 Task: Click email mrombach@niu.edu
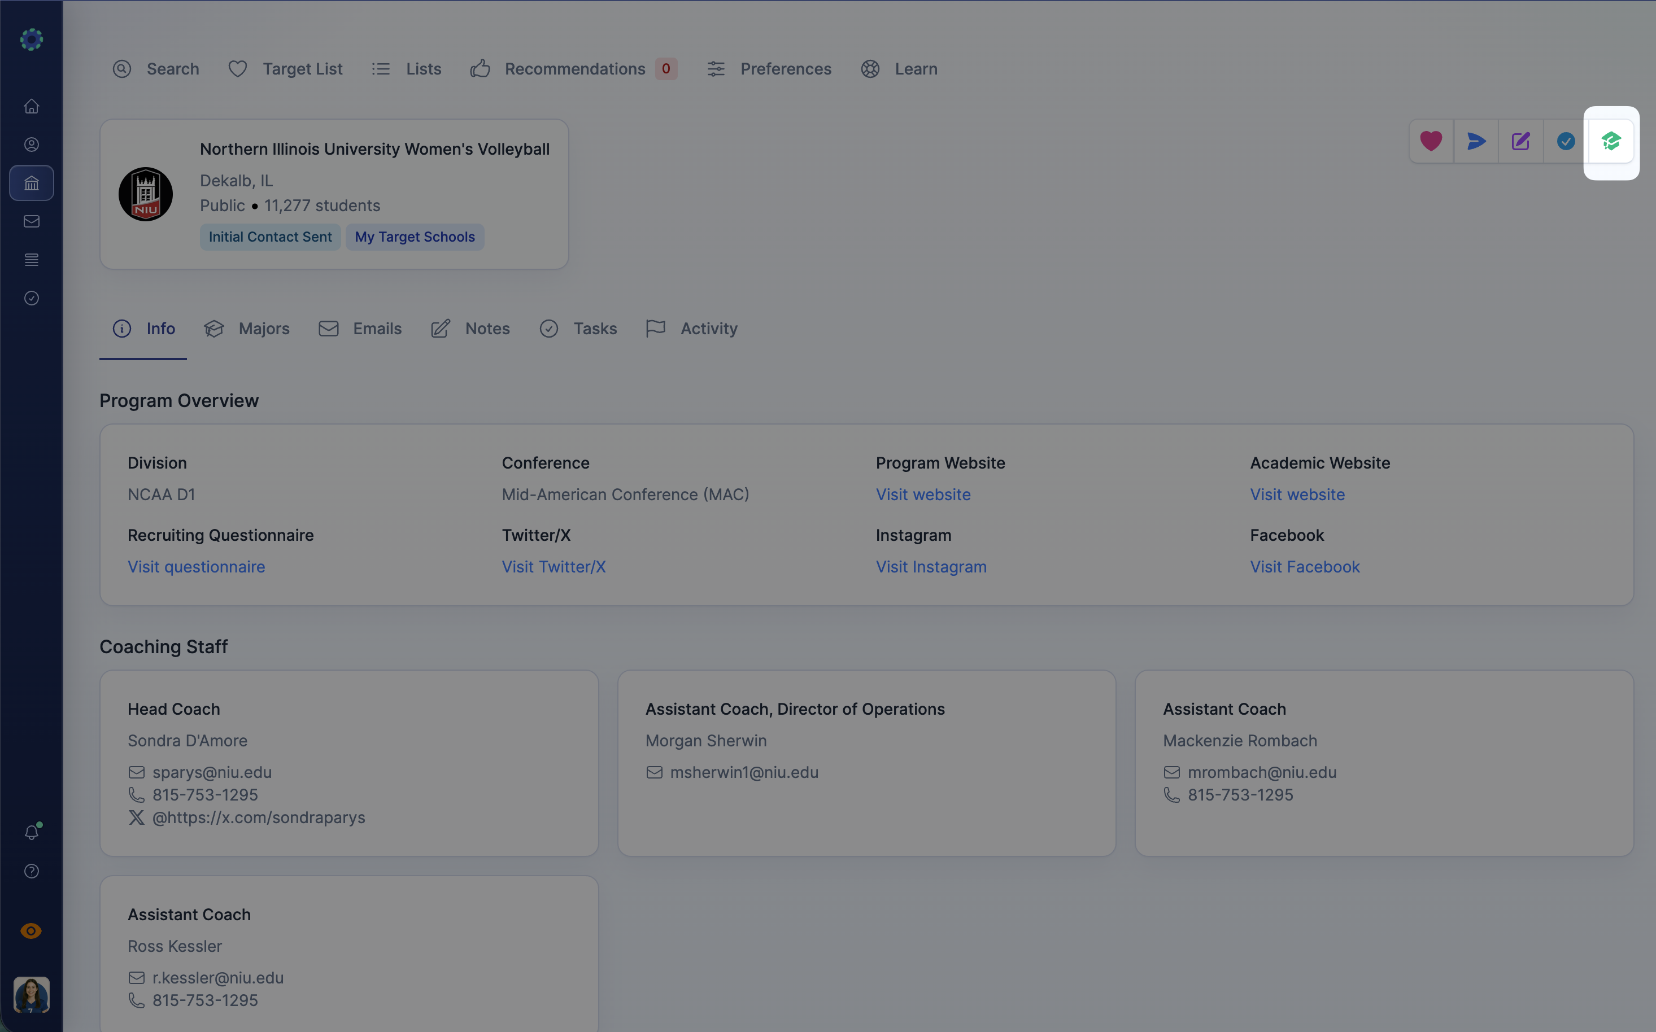click(1262, 772)
